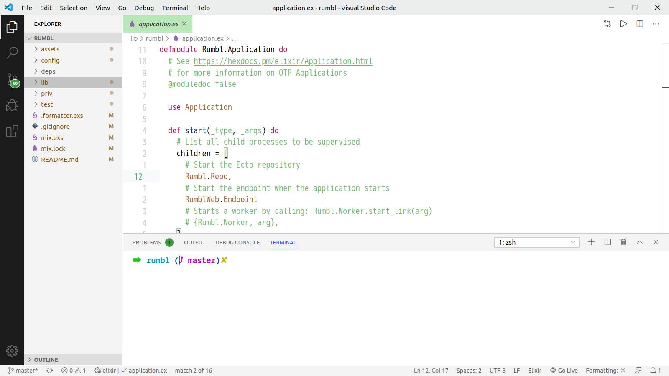Expand the assets folder
The width and height of the screenshot is (669, 376).
pos(73,49)
